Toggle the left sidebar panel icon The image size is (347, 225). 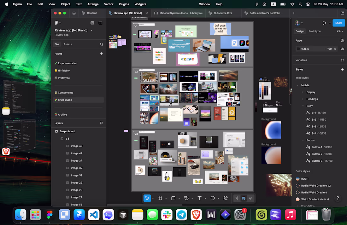coord(100,23)
